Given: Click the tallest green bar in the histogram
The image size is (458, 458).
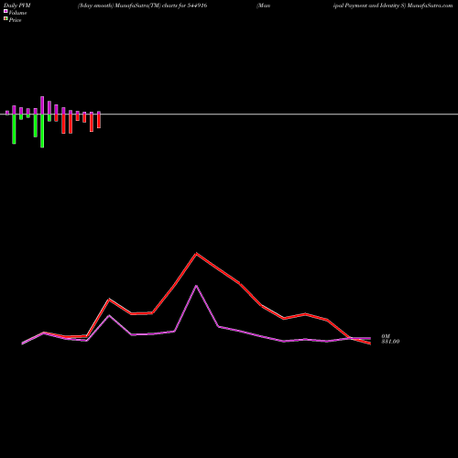Looking at the screenshot, I should point(42,131).
